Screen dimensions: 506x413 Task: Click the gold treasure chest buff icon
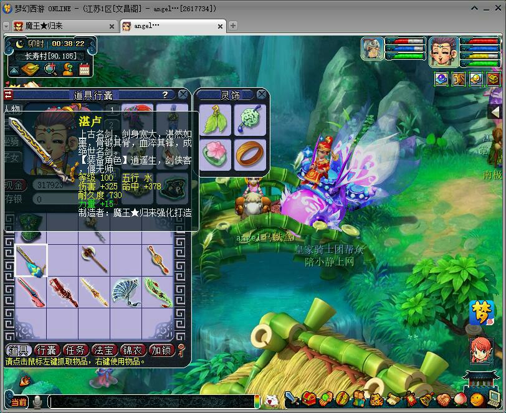(493, 78)
